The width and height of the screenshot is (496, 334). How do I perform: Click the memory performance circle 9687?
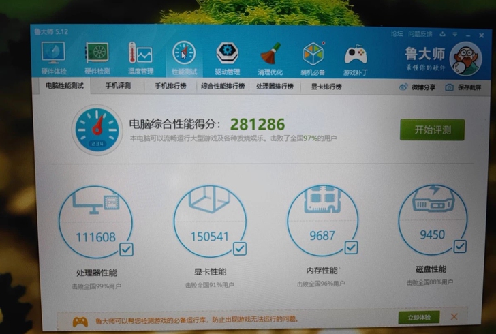pyautogui.click(x=323, y=221)
